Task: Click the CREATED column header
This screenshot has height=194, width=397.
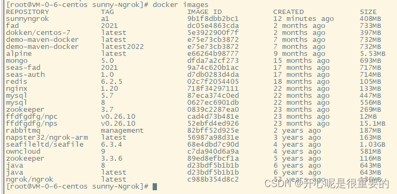Action: tap(288, 12)
